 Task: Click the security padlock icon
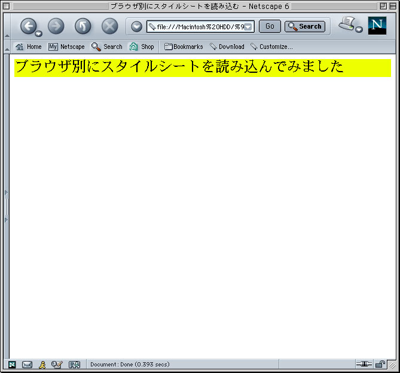coord(380,364)
